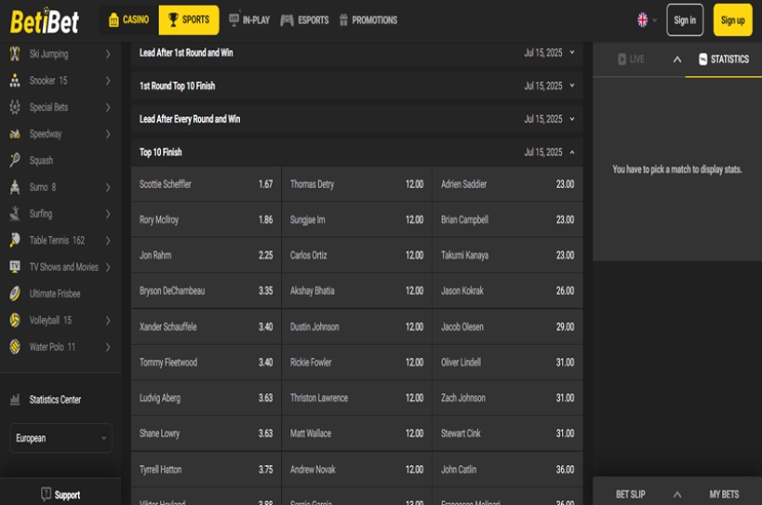Pick Tyrrell Hatton at 3.75
This screenshot has height=505, width=762.
pyautogui.click(x=206, y=469)
